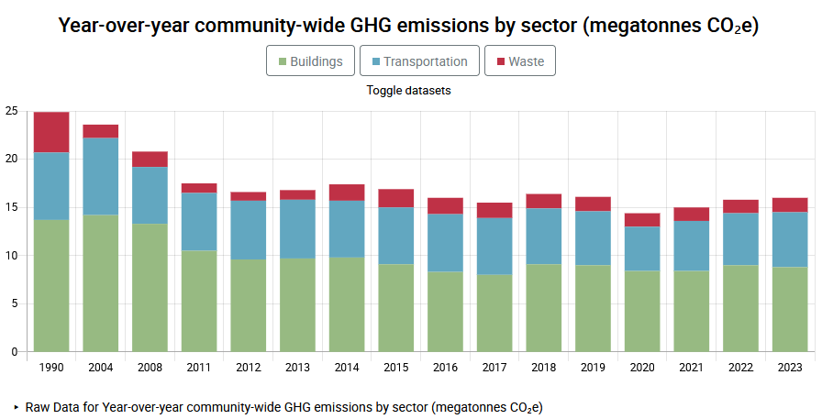This screenshot has width=822, height=419.
Task: Click the blue Transportation legend swatch
Action: [x=376, y=61]
